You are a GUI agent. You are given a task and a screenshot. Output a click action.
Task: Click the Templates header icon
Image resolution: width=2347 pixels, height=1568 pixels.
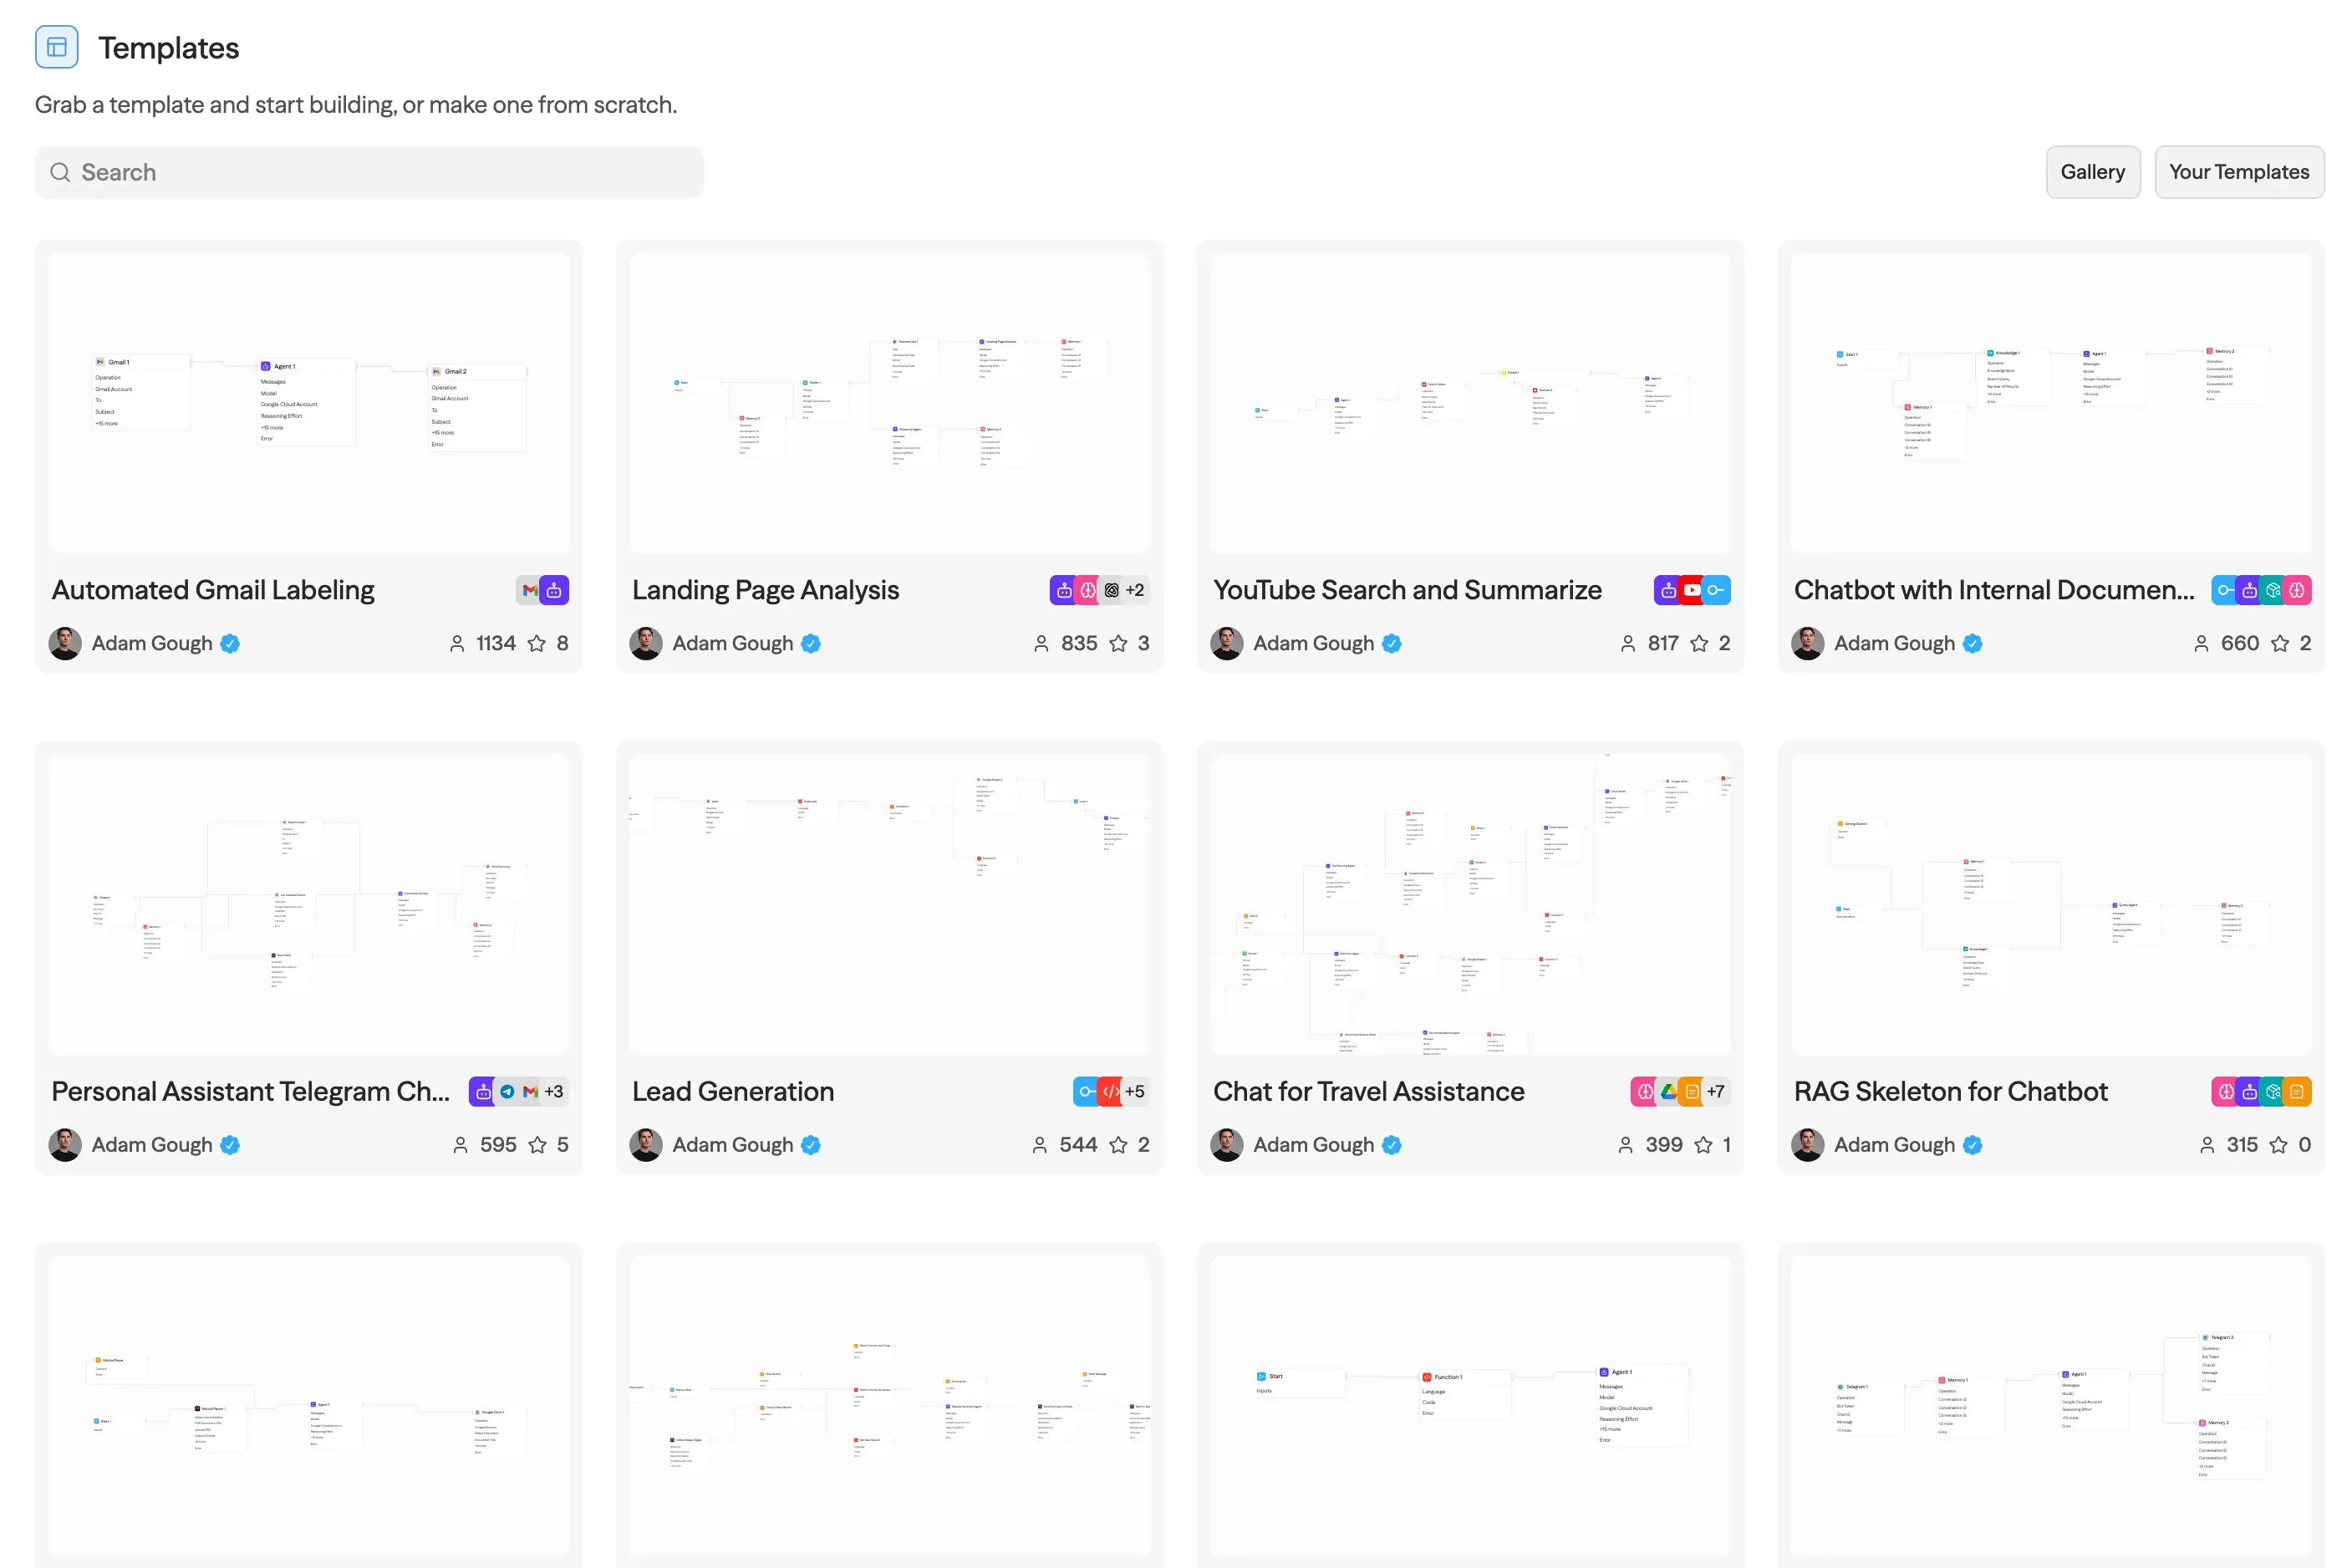coord(56,47)
